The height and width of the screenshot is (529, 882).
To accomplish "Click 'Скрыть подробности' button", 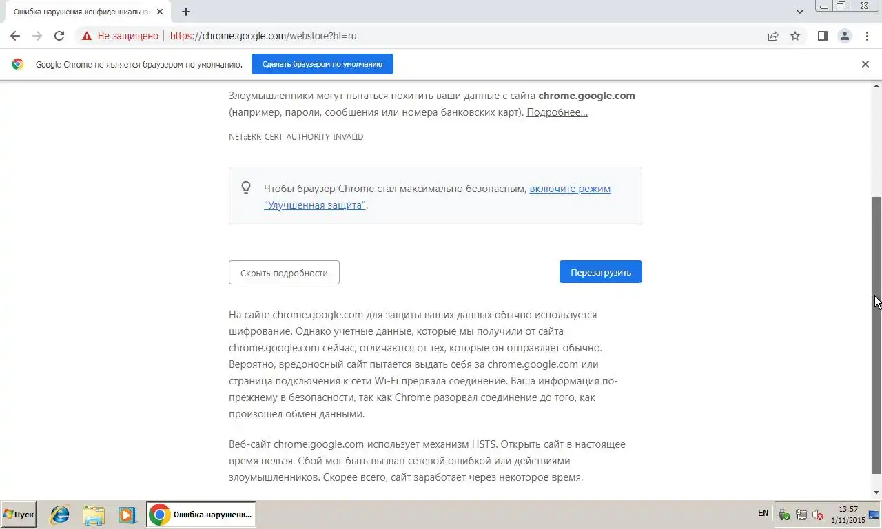I will [284, 273].
